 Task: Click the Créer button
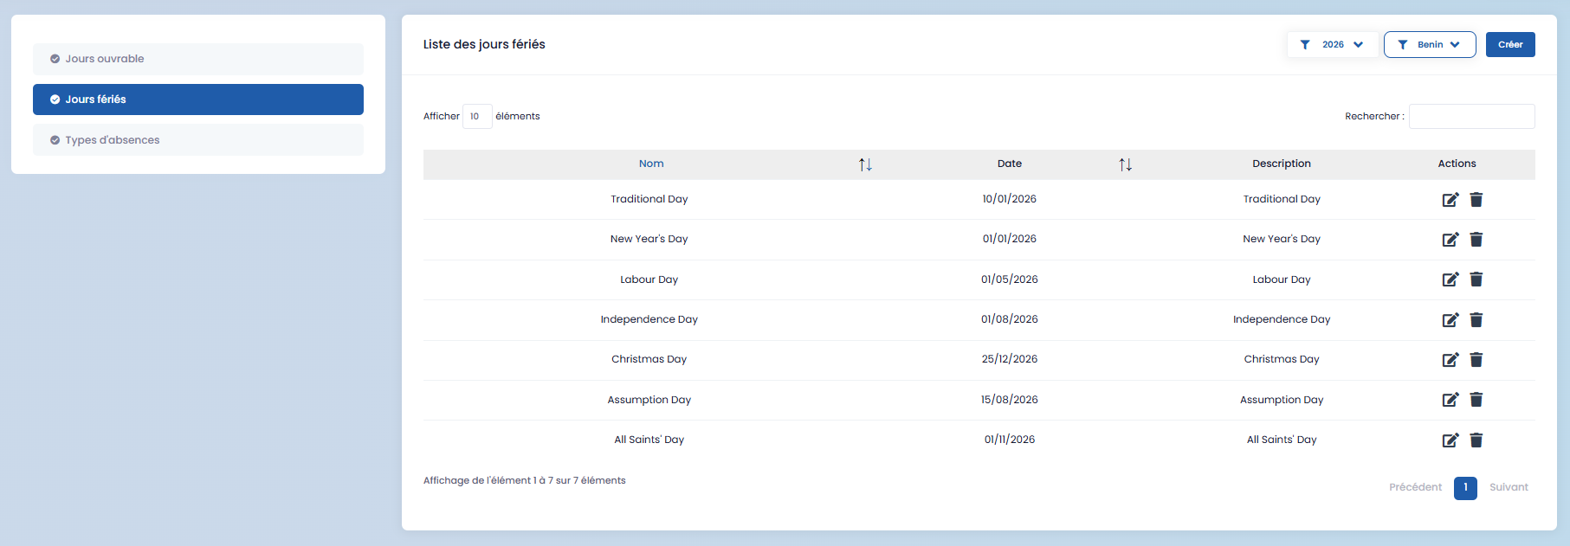tap(1509, 45)
